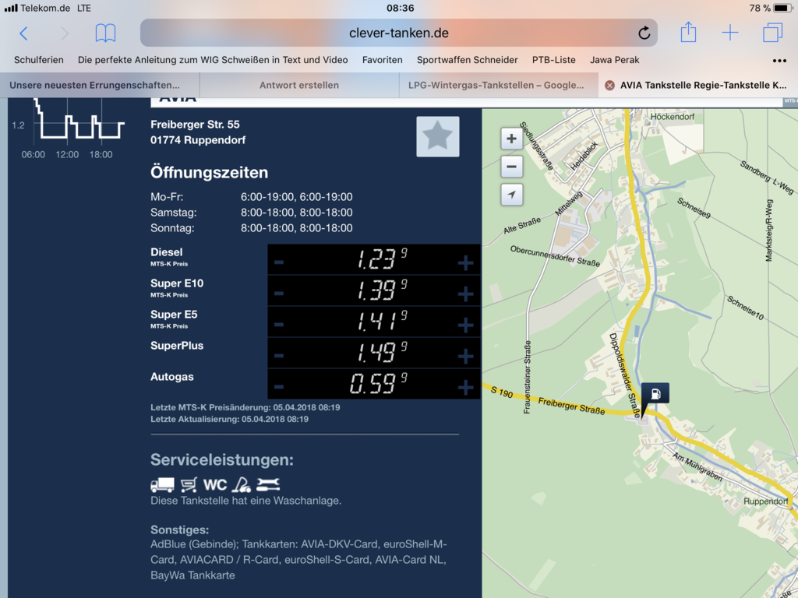Mark the station as favorite with the star
Image resolution: width=798 pixels, height=598 pixels.
tap(438, 136)
